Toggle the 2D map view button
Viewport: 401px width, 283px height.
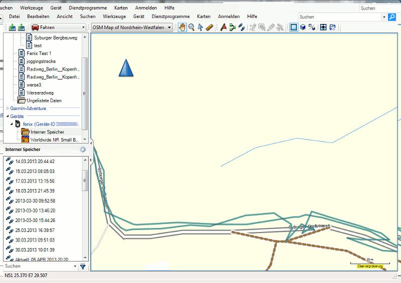click(294, 27)
